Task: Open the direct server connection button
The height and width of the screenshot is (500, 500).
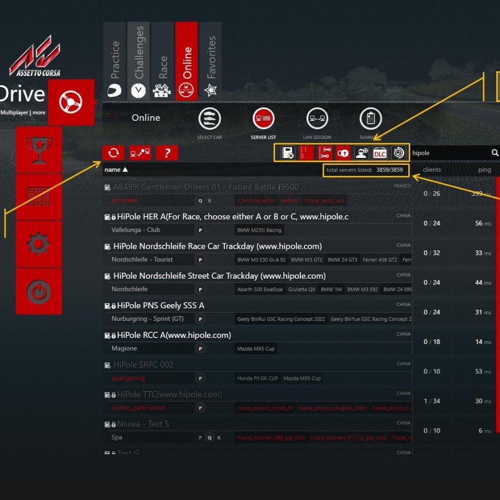Action: (140, 153)
